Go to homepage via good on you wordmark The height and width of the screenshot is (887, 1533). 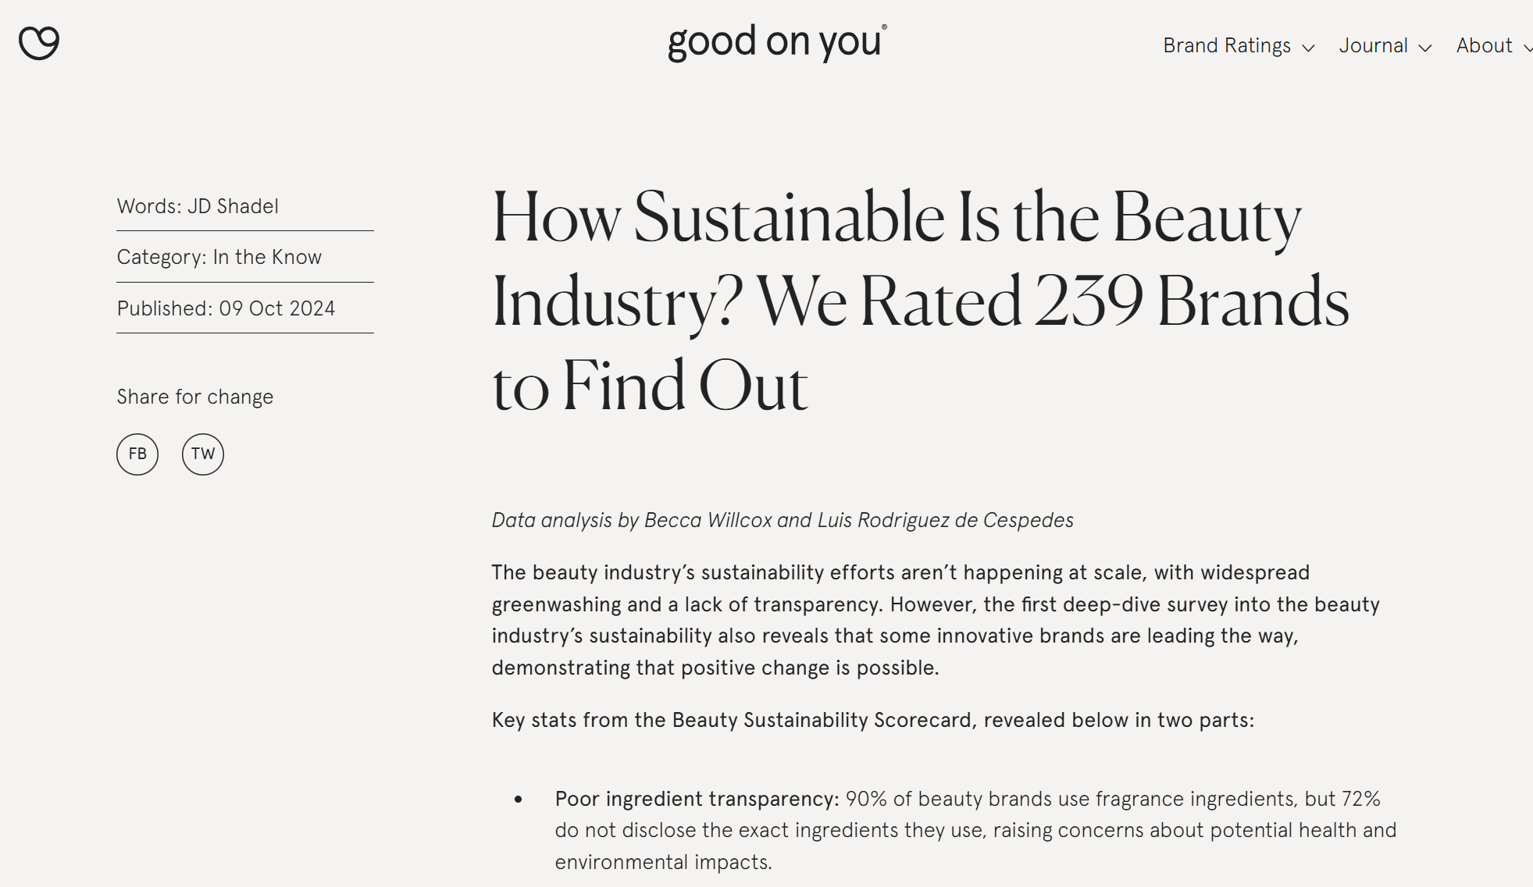(777, 42)
